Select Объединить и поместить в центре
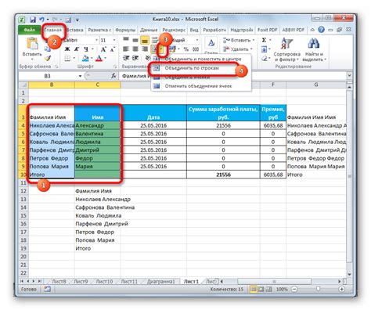This screenshot has height=310, width=371. [x=201, y=59]
